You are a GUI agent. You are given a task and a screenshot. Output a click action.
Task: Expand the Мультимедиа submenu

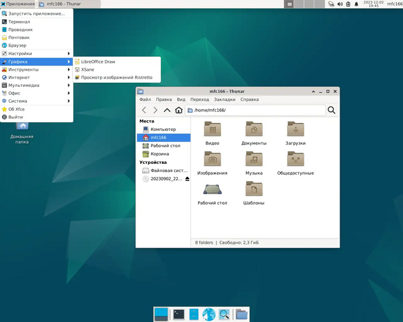[x=36, y=85]
